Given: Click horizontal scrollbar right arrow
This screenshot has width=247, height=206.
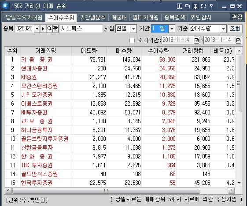Looking at the screenshot, I should click(231, 190).
